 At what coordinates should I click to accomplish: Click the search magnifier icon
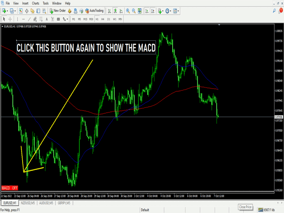274,11
